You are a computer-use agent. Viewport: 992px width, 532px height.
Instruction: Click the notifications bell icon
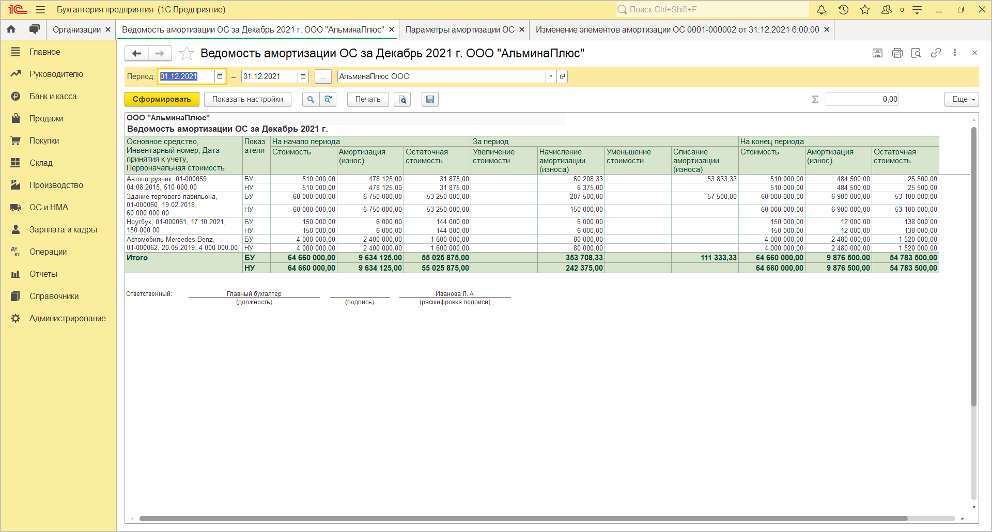click(x=822, y=10)
